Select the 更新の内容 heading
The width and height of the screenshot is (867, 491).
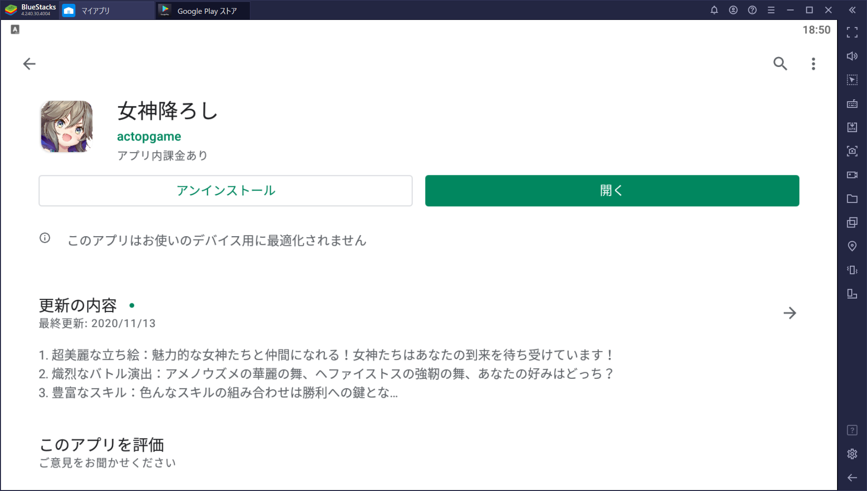pyautogui.click(x=78, y=305)
